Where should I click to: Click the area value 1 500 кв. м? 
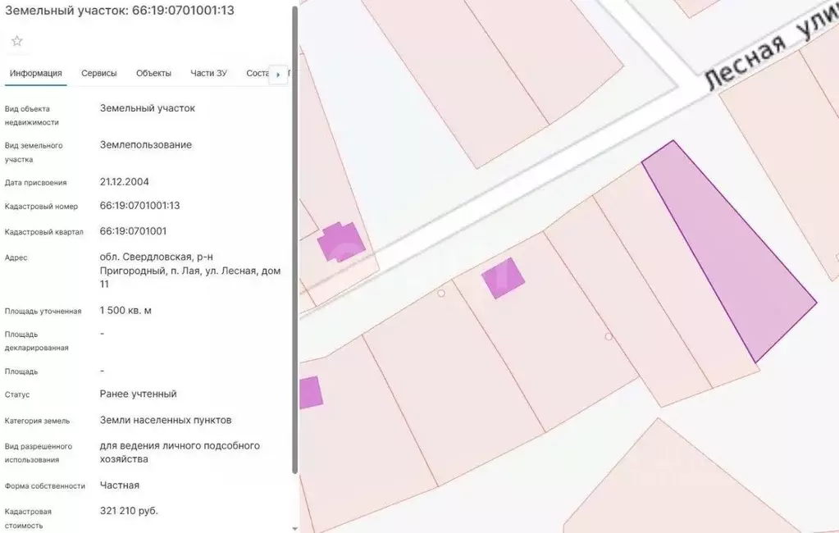(125, 311)
